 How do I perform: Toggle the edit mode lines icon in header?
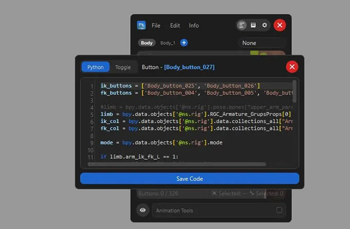[x=241, y=25]
